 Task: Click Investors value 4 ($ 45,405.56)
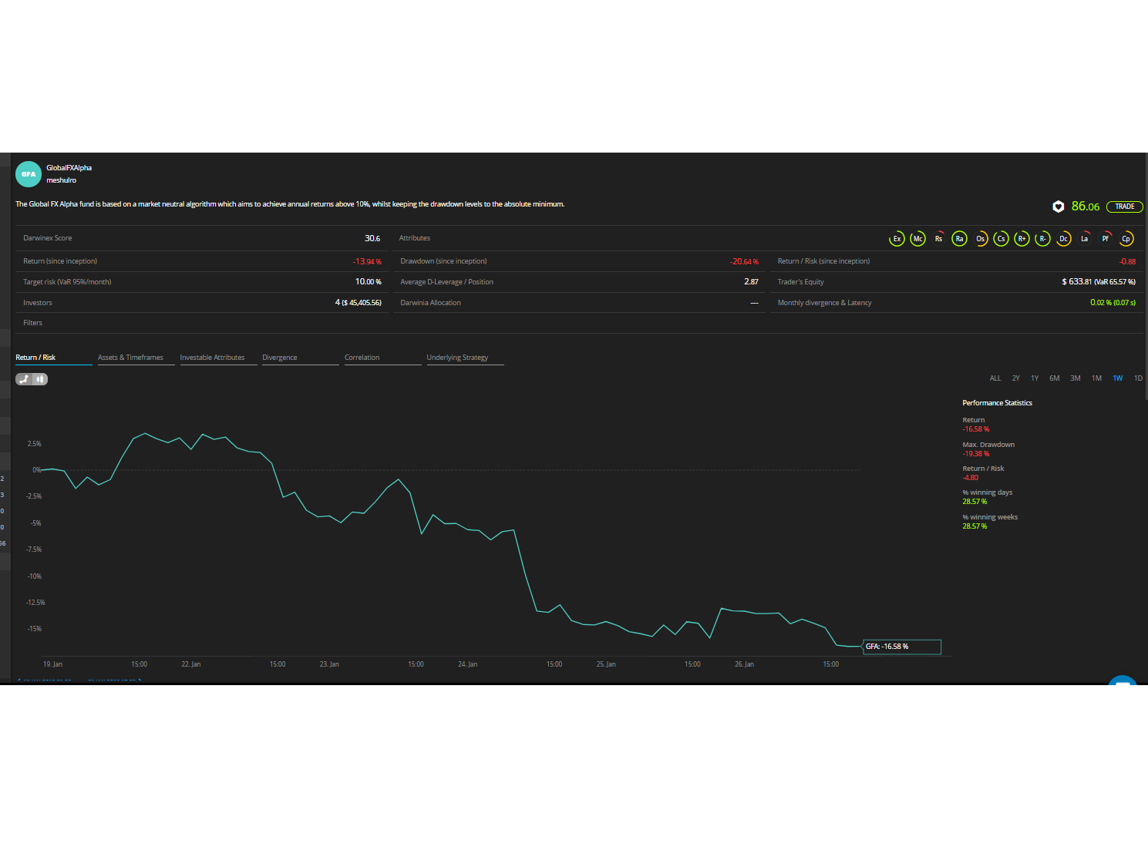358,303
